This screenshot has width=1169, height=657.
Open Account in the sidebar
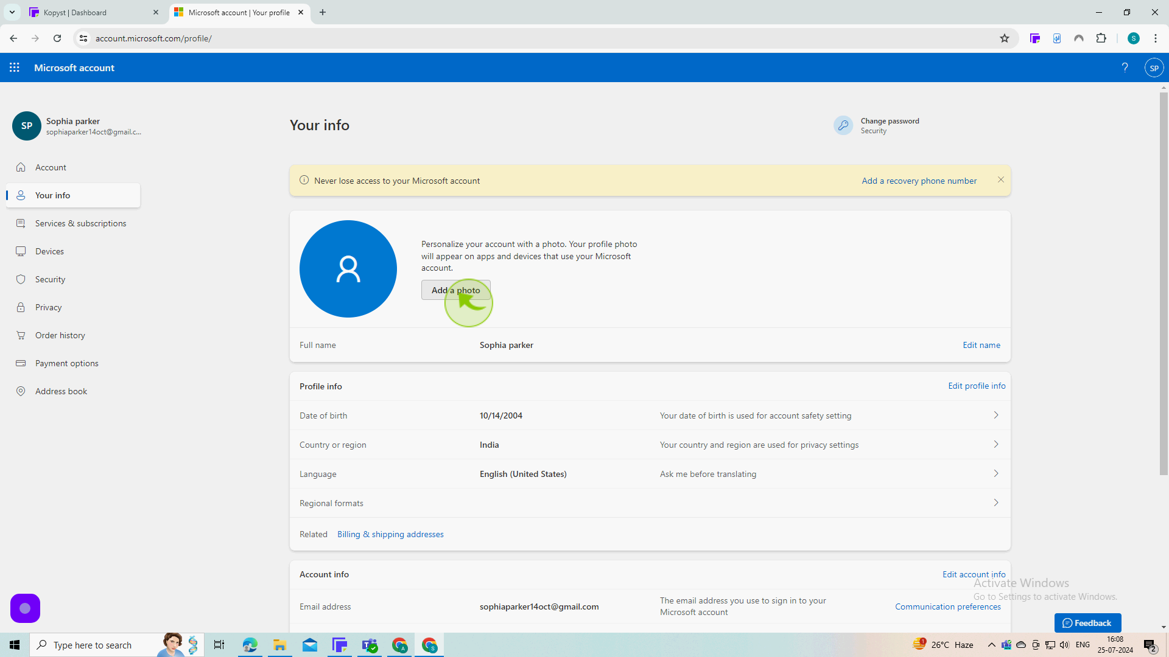(73, 167)
